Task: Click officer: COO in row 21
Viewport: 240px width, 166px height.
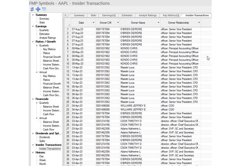Action: point(168,106)
